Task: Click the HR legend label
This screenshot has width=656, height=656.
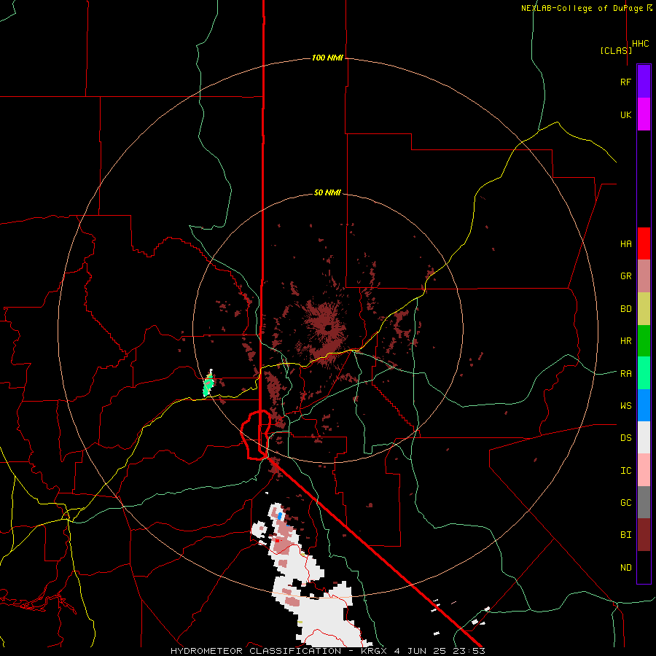Action: pos(625,341)
